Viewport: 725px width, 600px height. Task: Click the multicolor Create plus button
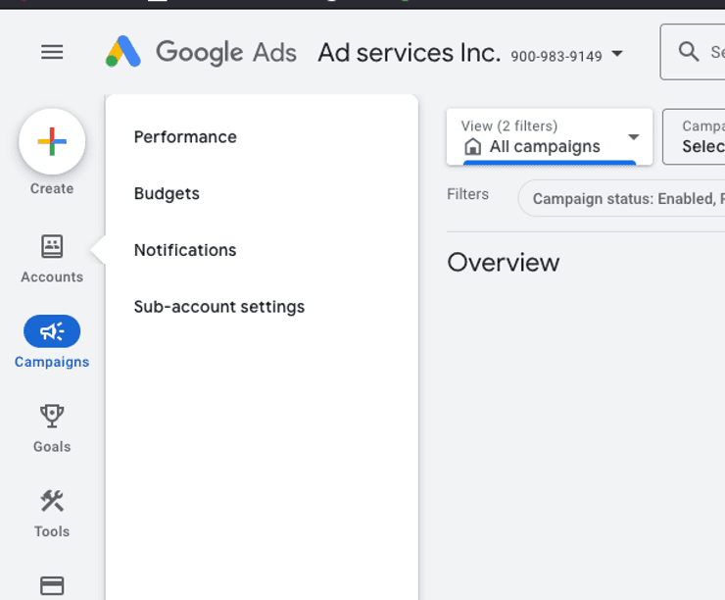[x=52, y=142]
